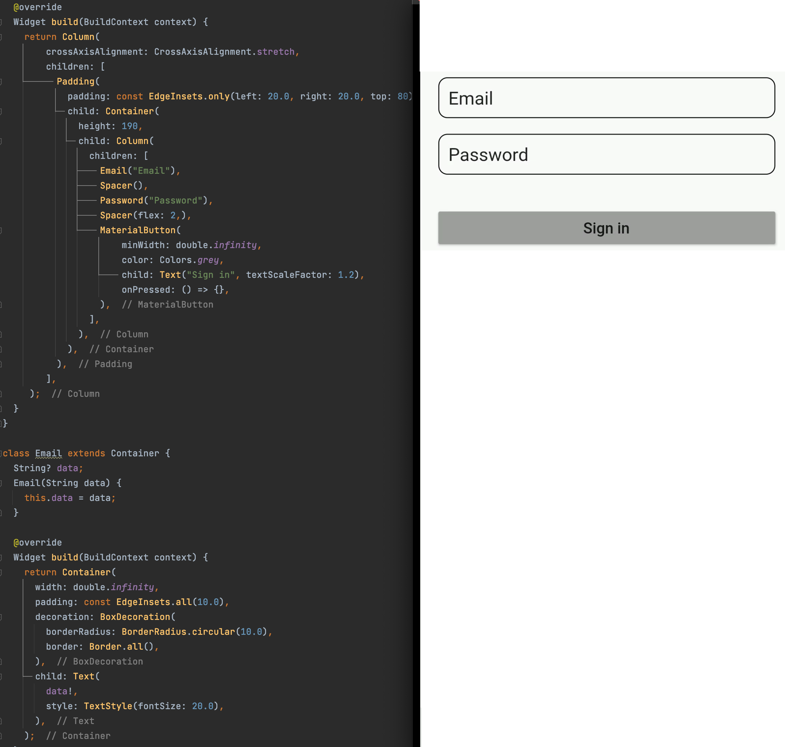Click the 'color: Colors.grey,' line
The height and width of the screenshot is (747, 785).
pos(172,260)
